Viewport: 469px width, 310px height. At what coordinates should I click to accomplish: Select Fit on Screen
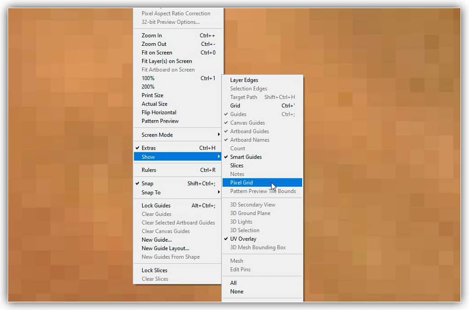157,53
